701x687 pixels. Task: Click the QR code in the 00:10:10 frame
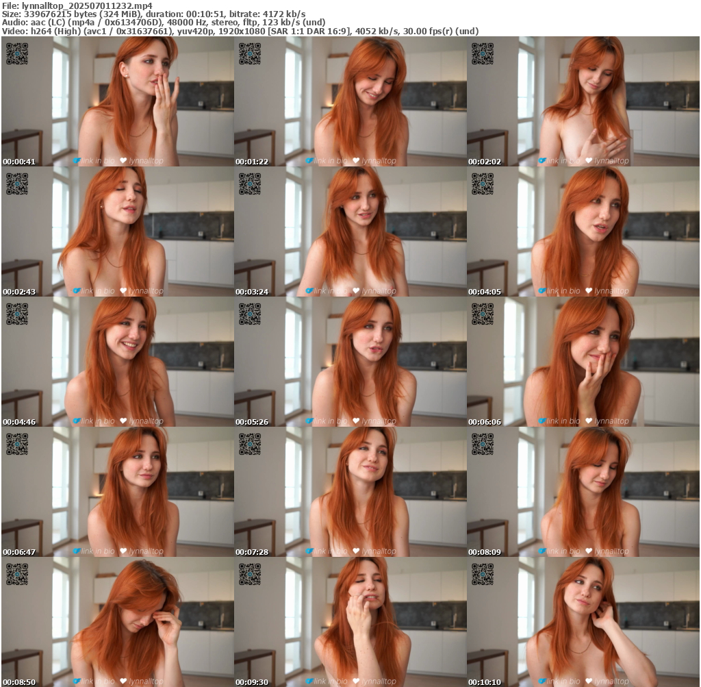483,574
